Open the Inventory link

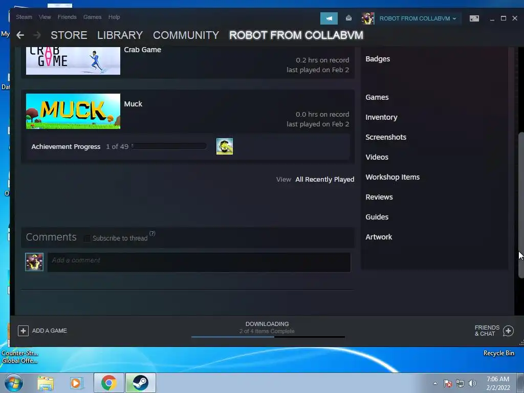coord(381,117)
